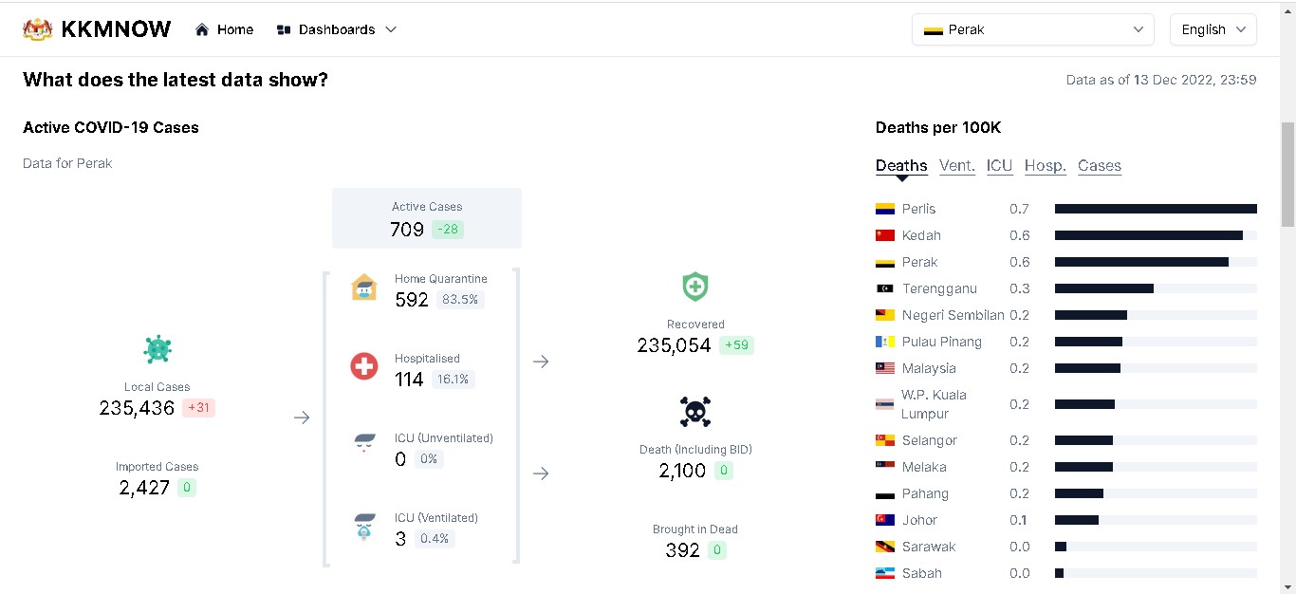Select the ICU tab
Viewport: 1296px width, 594px height.
click(x=999, y=165)
